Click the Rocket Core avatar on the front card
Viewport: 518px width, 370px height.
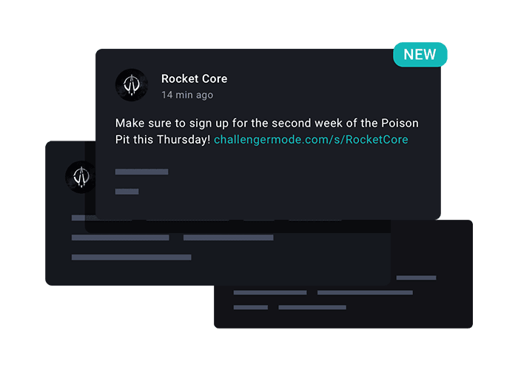(132, 85)
